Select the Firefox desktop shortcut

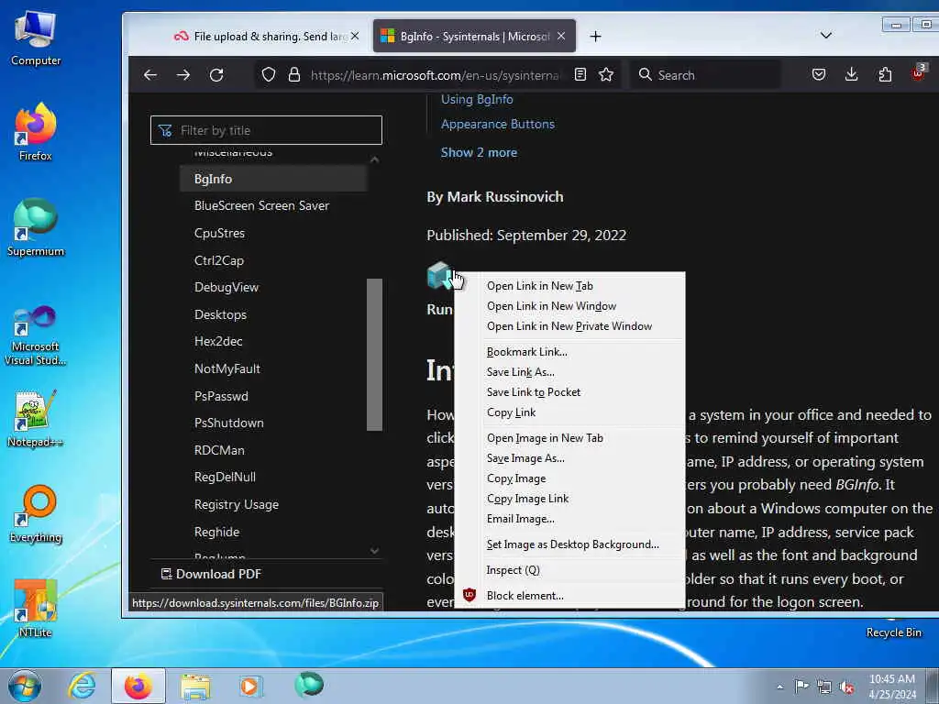pyautogui.click(x=36, y=132)
